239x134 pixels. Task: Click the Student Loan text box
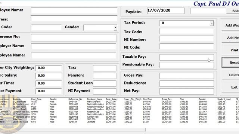click(x=105, y=84)
